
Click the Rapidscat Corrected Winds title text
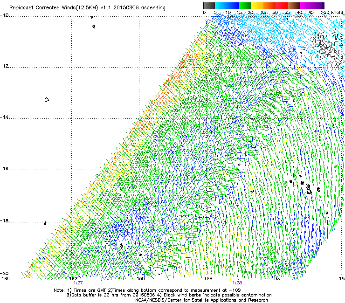click(x=87, y=7)
